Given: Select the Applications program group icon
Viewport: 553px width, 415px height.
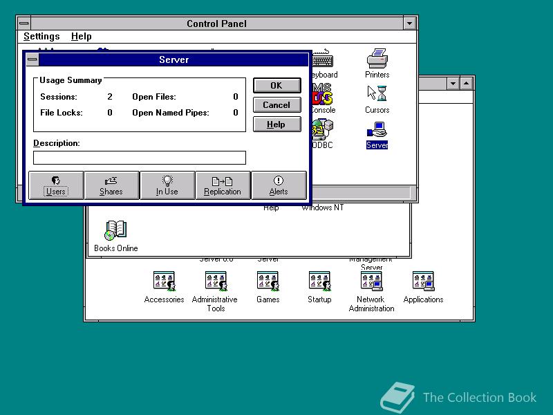Looking at the screenshot, I should tap(423, 287).
